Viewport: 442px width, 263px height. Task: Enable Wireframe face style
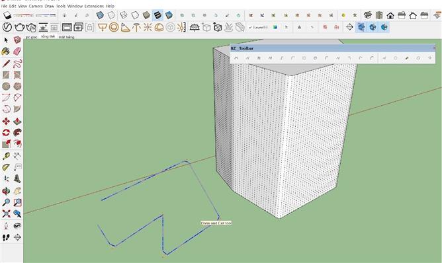124,15
